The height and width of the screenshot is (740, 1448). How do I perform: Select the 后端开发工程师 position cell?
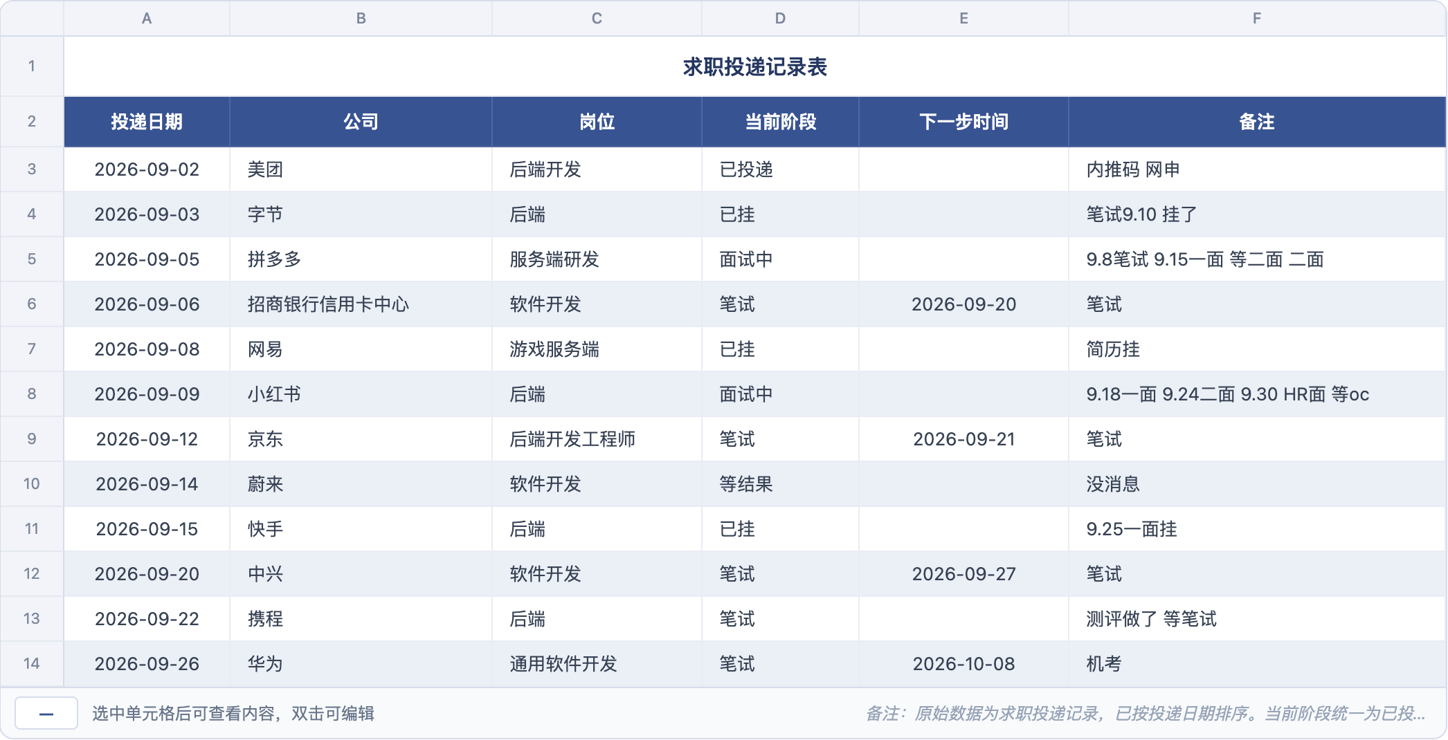click(x=597, y=439)
